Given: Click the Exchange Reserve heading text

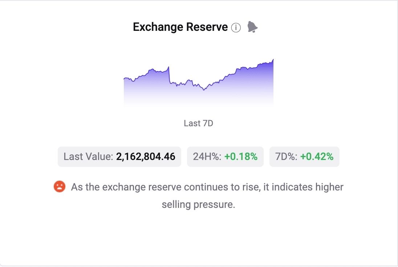Looking at the screenshot, I should pyautogui.click(x=180, y=27).
